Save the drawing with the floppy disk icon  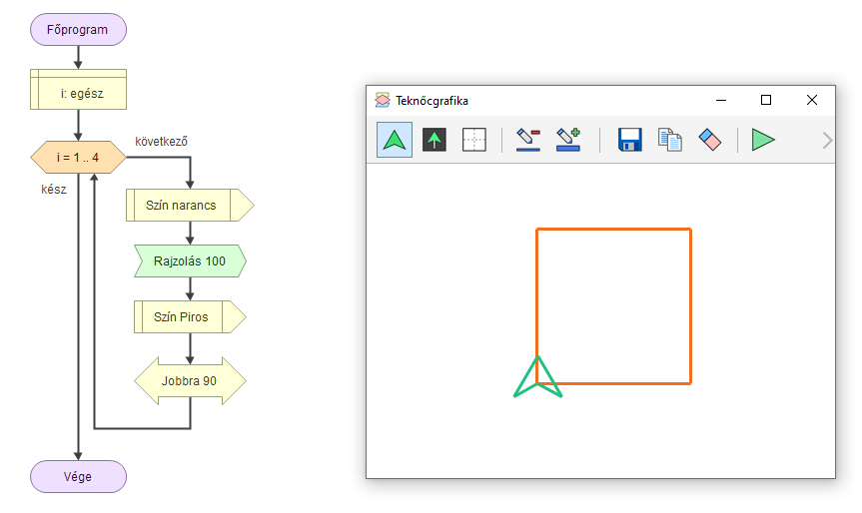629,140
